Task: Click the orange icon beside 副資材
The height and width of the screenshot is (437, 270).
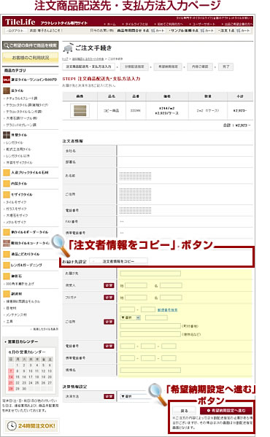Action: [7, 294]
